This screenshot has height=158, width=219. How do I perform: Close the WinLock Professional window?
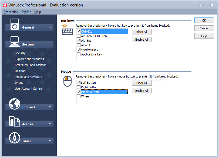pos(212,5)
